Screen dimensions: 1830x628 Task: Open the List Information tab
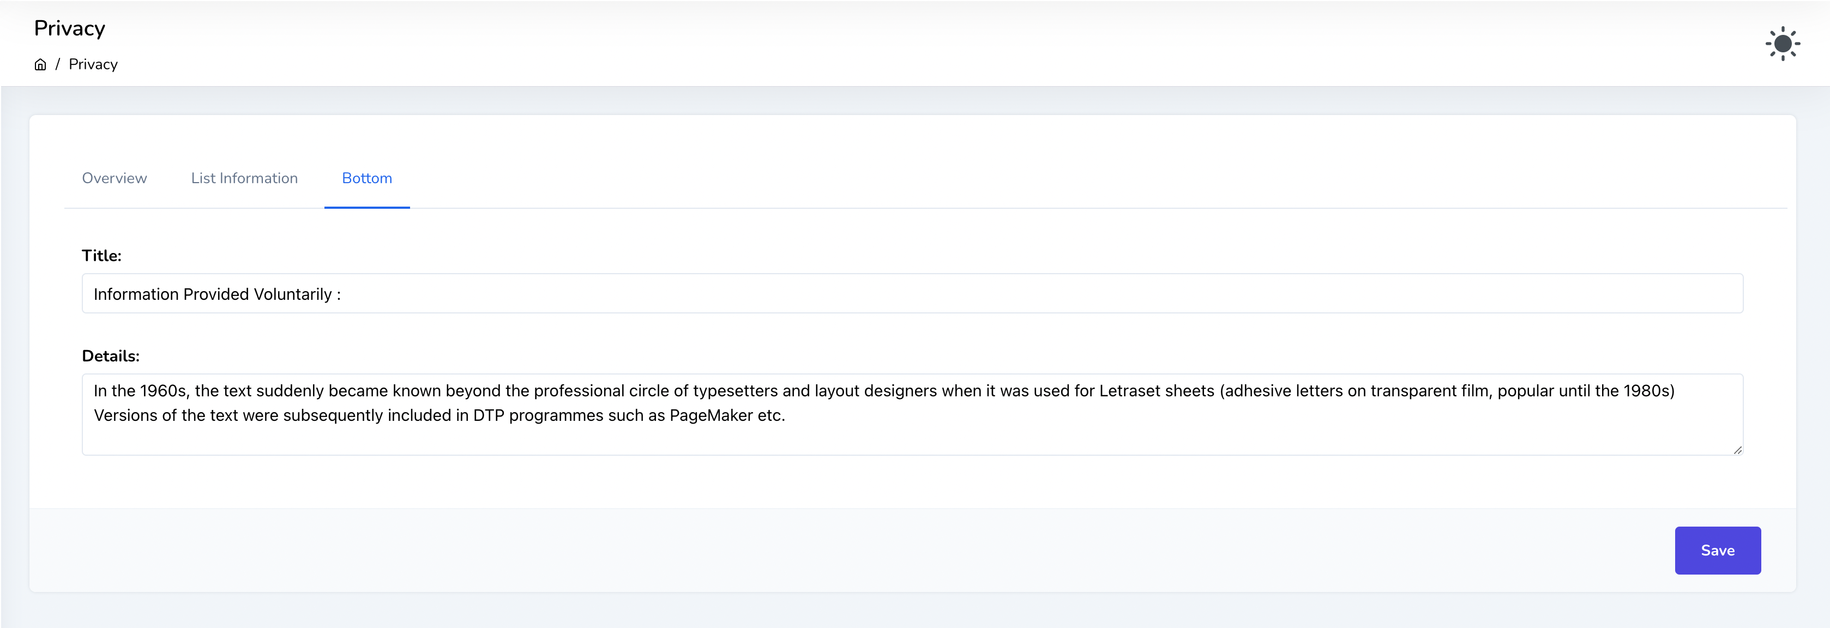tap(244, 178)
